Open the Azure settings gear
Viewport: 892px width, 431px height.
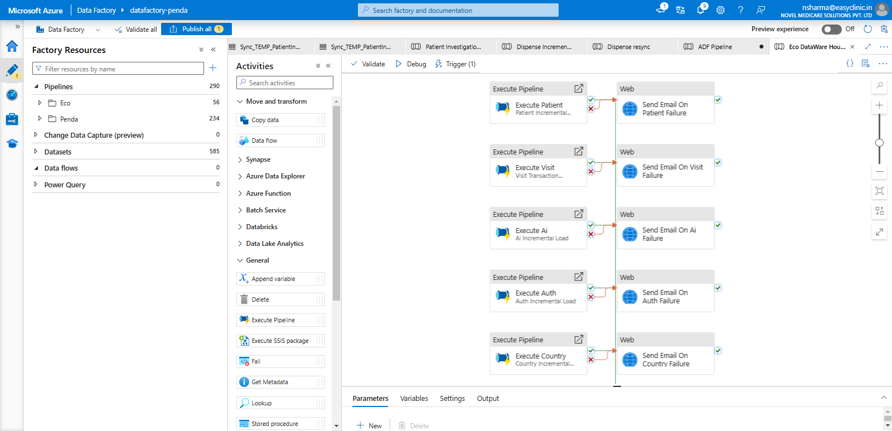[x=720, y=10]
